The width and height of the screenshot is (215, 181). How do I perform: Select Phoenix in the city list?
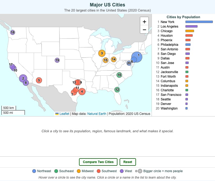click(x=184, y=40)
